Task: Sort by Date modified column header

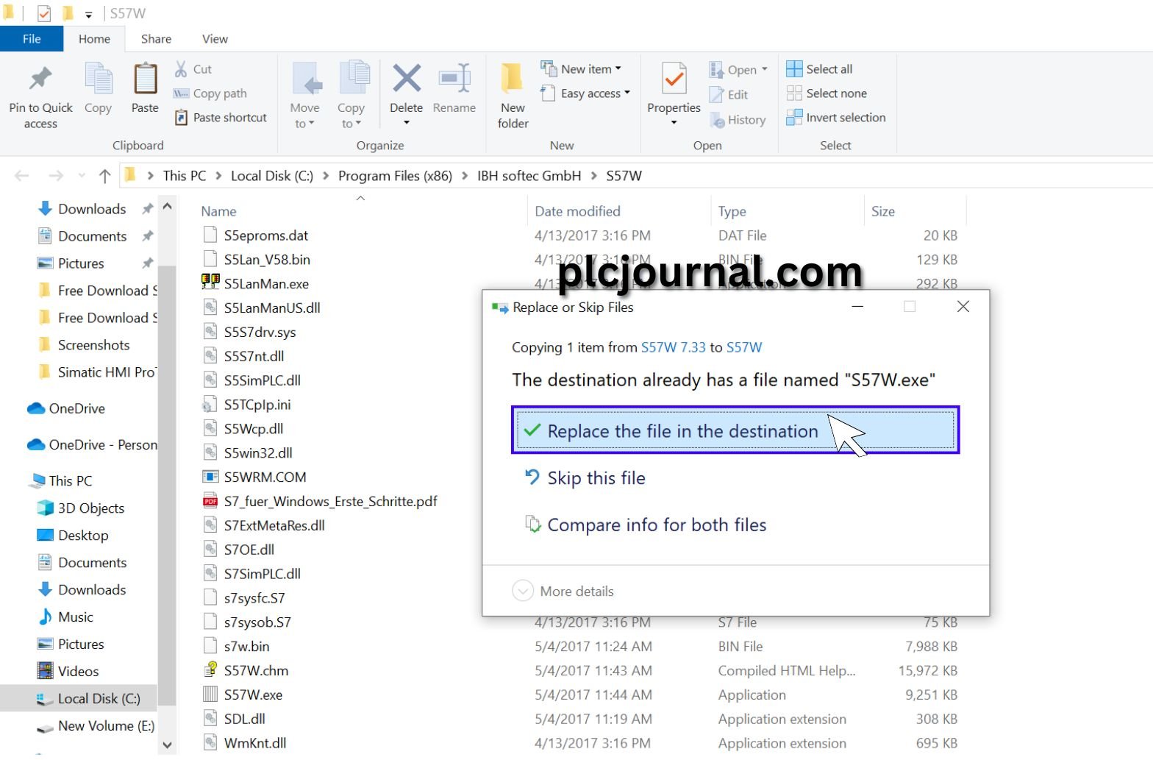Action: pos(577,211)
